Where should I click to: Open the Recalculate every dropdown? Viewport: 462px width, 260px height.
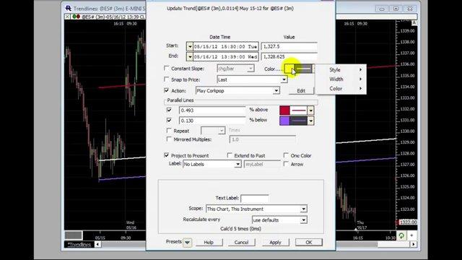click(303, 220)
